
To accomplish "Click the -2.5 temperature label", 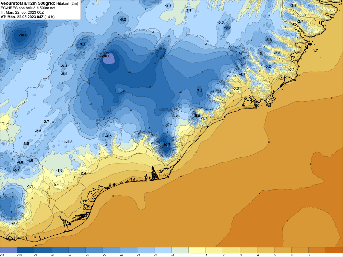I will pyautogui.click(x=38, y=131).
